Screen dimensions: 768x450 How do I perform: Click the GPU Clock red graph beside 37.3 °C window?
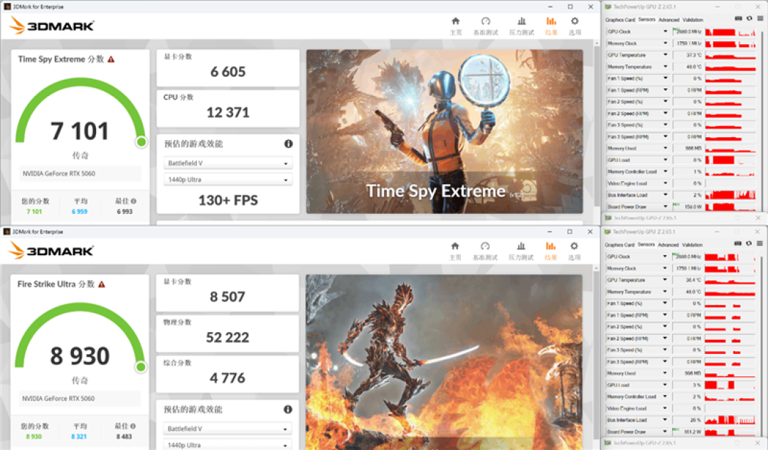[730, 32]
